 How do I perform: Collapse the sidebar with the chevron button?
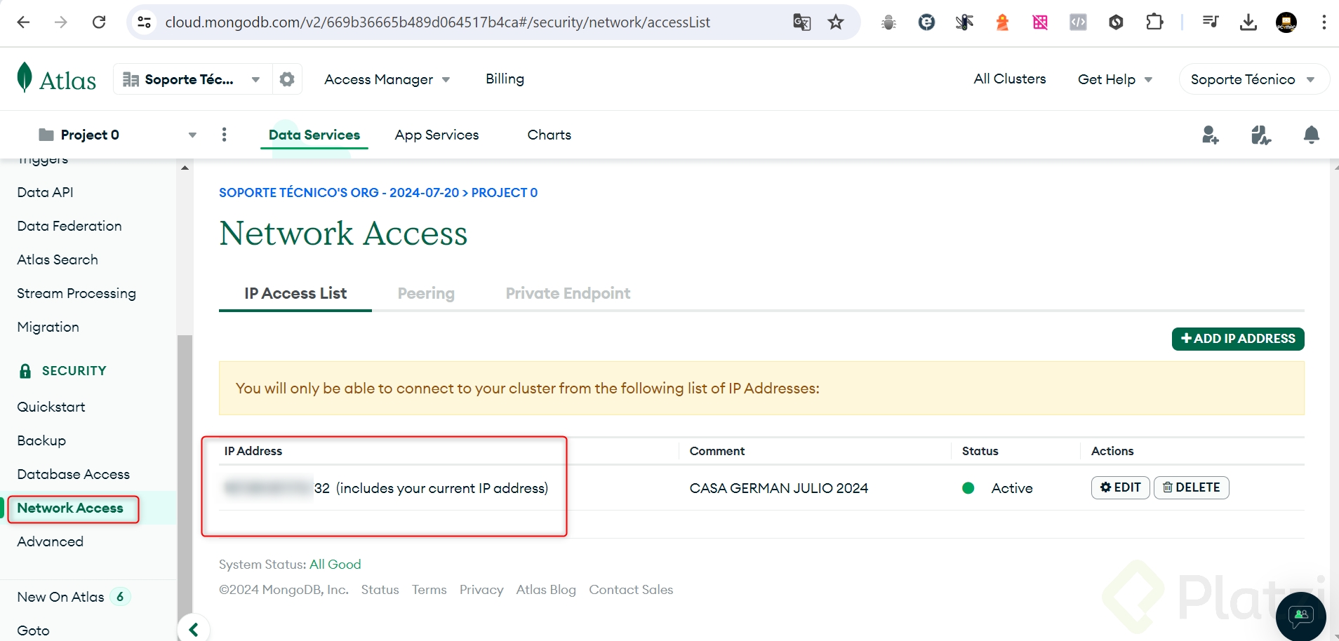pyautogui.click(x=194, y=629)
